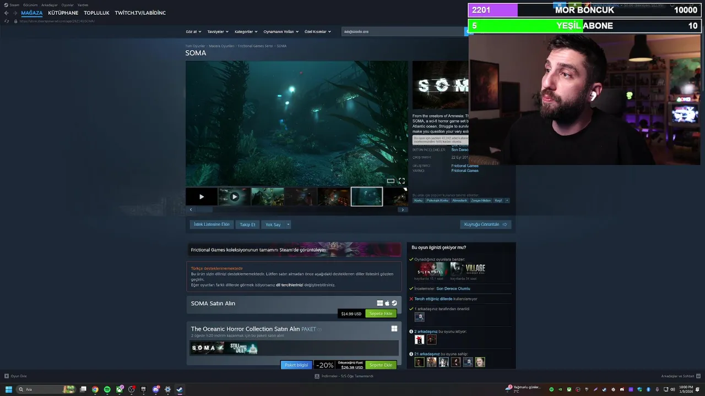Click Macera Oyunları breadcrumb

tap(221, 46)
